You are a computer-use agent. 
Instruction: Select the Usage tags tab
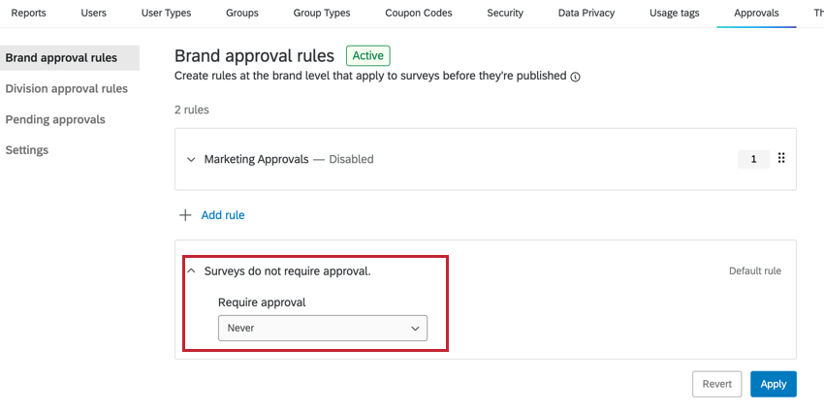click(x=676, y=14)
